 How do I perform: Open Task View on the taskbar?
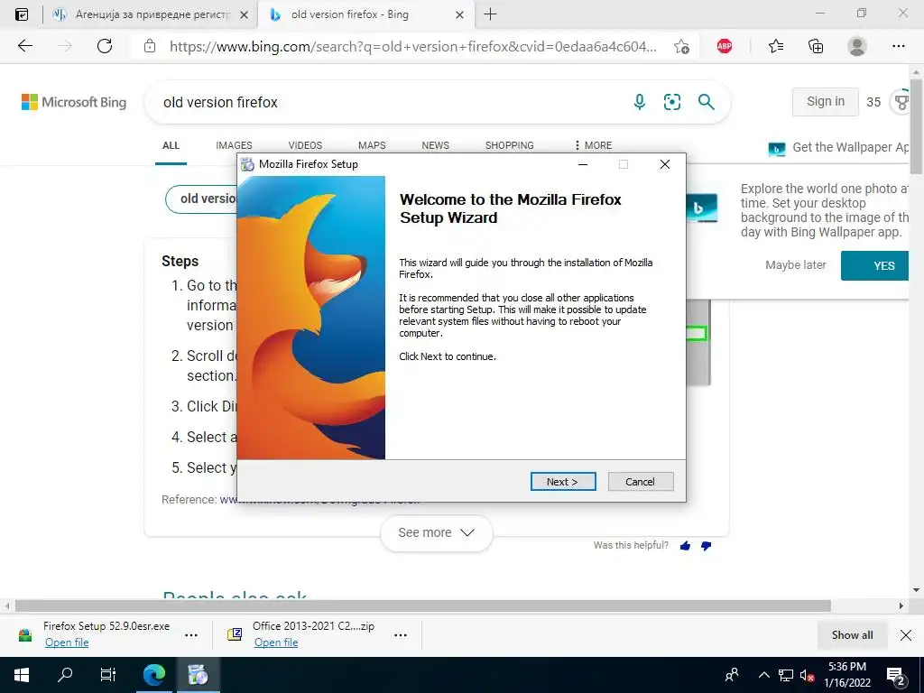108,675
